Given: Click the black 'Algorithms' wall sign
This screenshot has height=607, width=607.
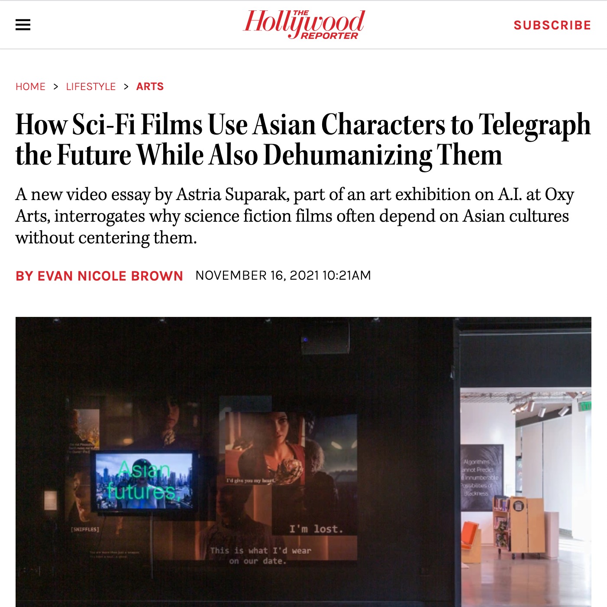Looking at the screenshot, I should [x=482, y=478].
